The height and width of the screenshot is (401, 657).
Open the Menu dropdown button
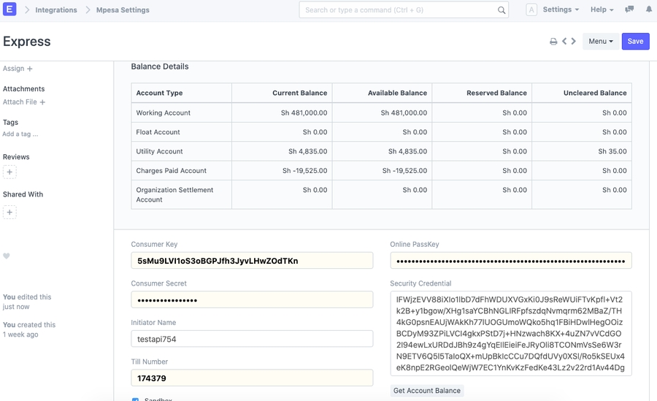click(x=600, y=42)
